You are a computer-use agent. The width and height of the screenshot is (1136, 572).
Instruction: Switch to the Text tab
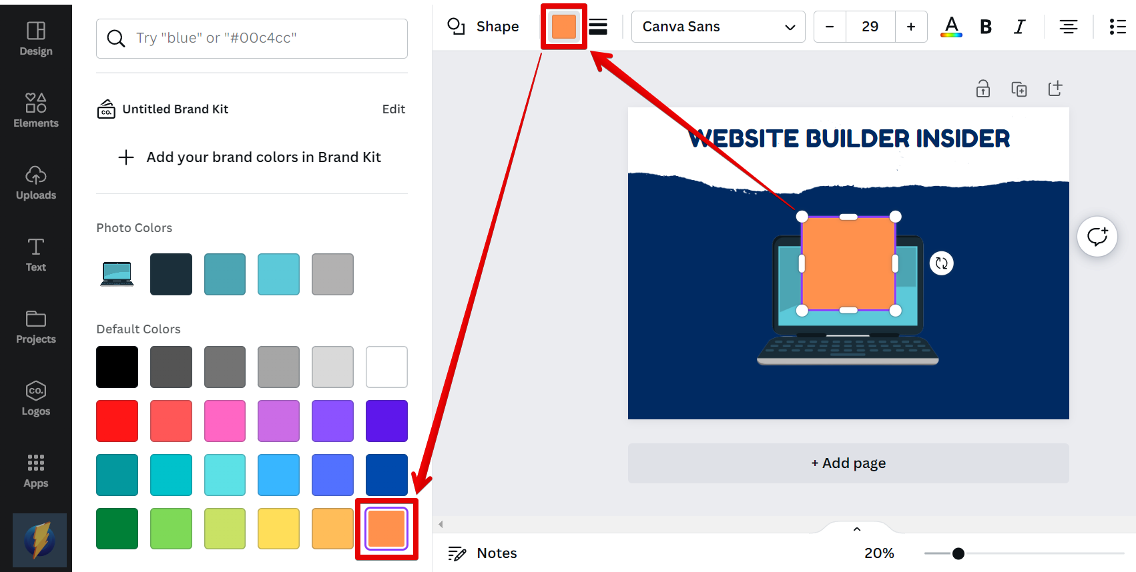(36, 254)
